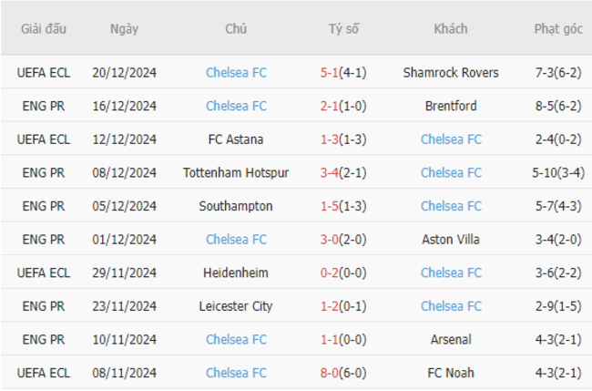Click the Giải đấu column header
Image resolution: width=592 pixels, height=391 pixels.
click(x=44, y=29)
